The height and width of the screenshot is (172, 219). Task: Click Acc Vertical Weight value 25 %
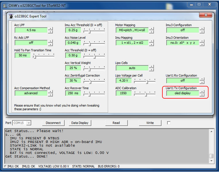[73, 68]
